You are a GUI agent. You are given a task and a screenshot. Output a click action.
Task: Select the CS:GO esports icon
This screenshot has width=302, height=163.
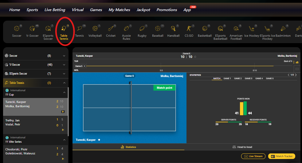tap(189, 31)
